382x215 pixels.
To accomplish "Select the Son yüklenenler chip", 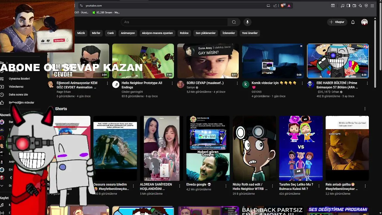I will click(206, 33).
